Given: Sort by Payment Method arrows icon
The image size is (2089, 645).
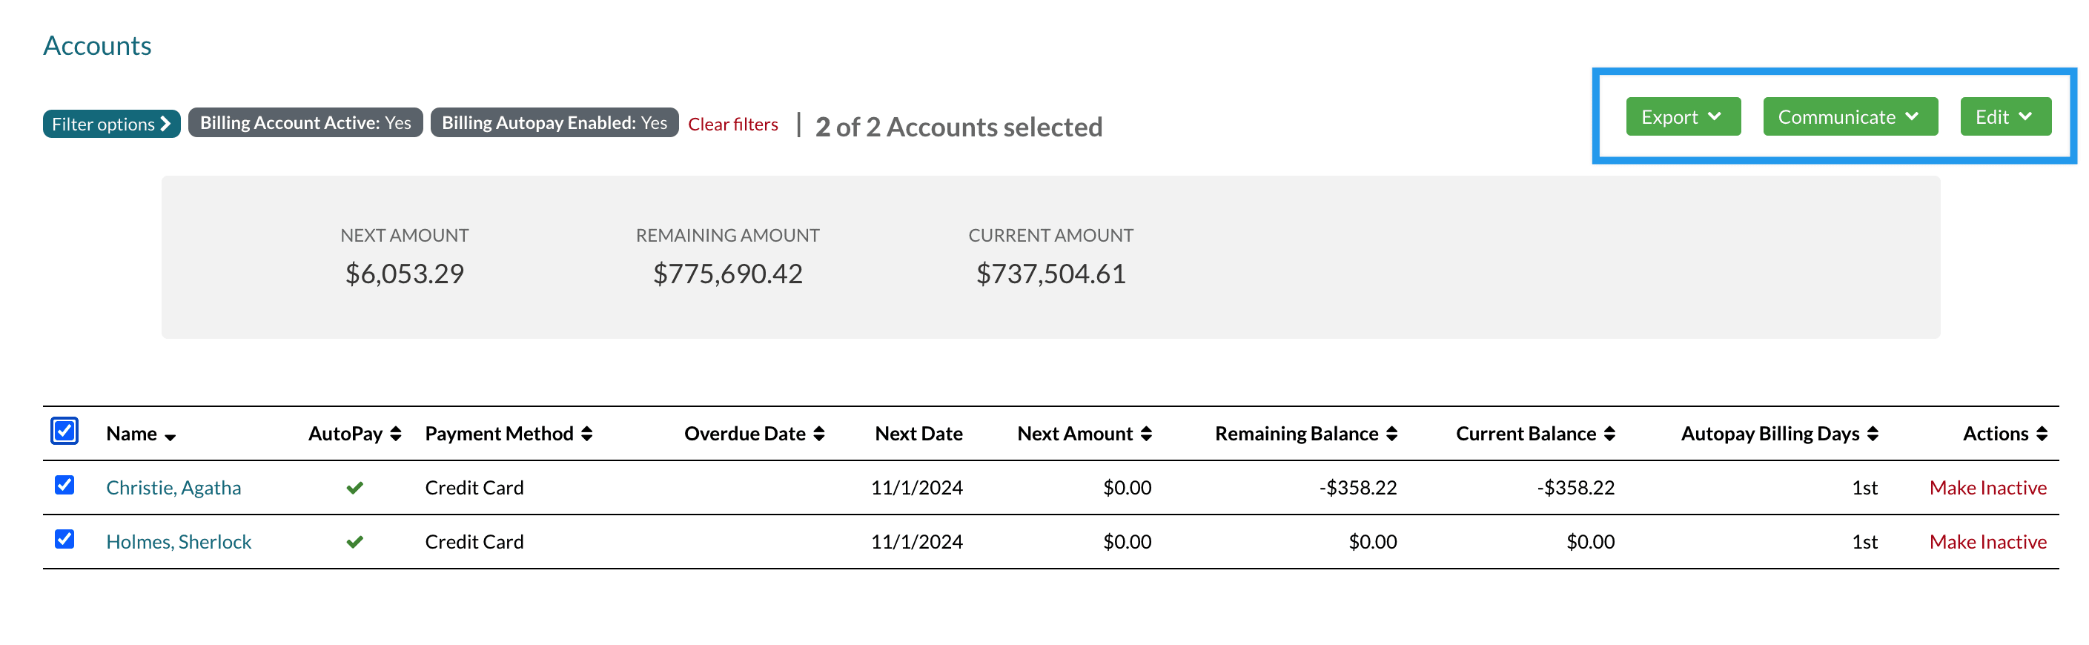Looking at the screenshot, I should tap(586, 434).
